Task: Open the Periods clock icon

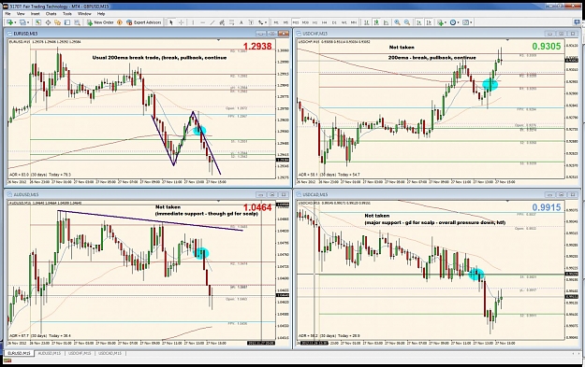Action: 453,22
